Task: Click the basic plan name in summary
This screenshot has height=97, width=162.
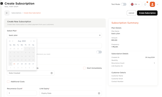Action: 116,33
